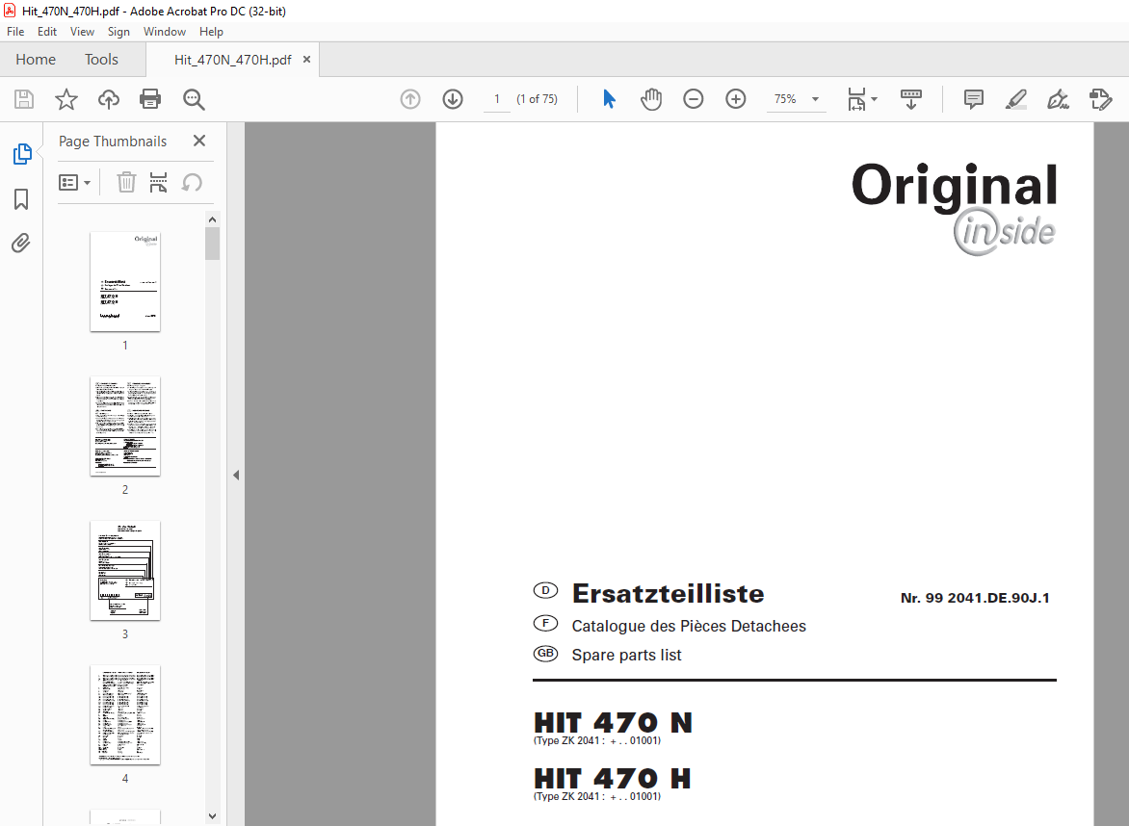Select page 2 thumbnail
Viewport: 1129px width, 826px height.
click(x=125, y=426)
